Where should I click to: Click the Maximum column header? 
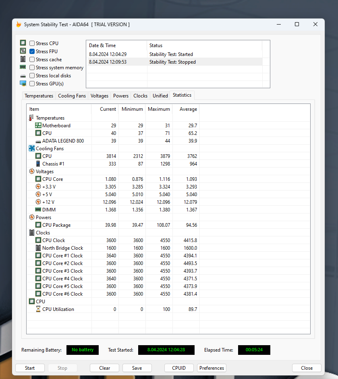point(159,109)
